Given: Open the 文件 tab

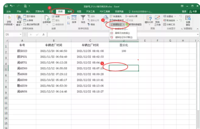Looking at the screenshot, I should pos(9,11).
